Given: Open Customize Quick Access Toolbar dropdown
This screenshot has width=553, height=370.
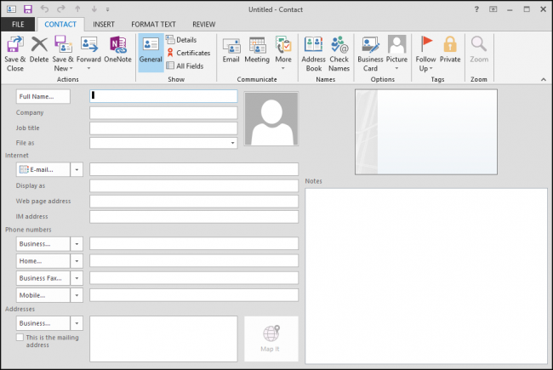Looking at the screenshot, I should [107, 9].
